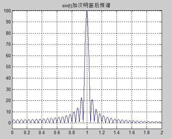Select the y-axis tick label 50

point(8,67)
